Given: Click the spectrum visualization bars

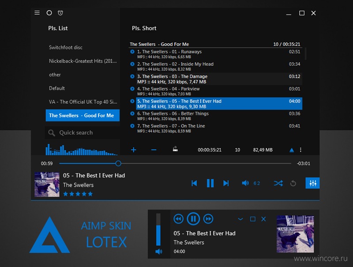Looking at the screenshot, I should (x=82, y=150).
